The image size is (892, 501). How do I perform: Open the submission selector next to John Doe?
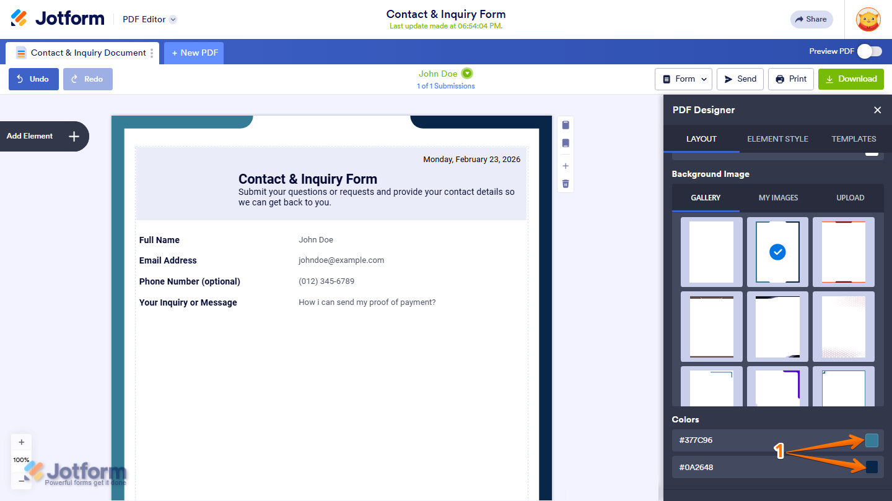(467, 73)
